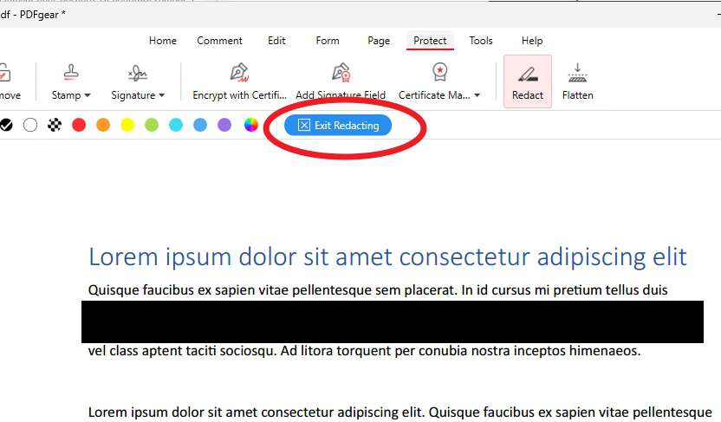This screenshot has width=721, height=422.
Task: Click the Flatten tool
Action: (577, 81)
